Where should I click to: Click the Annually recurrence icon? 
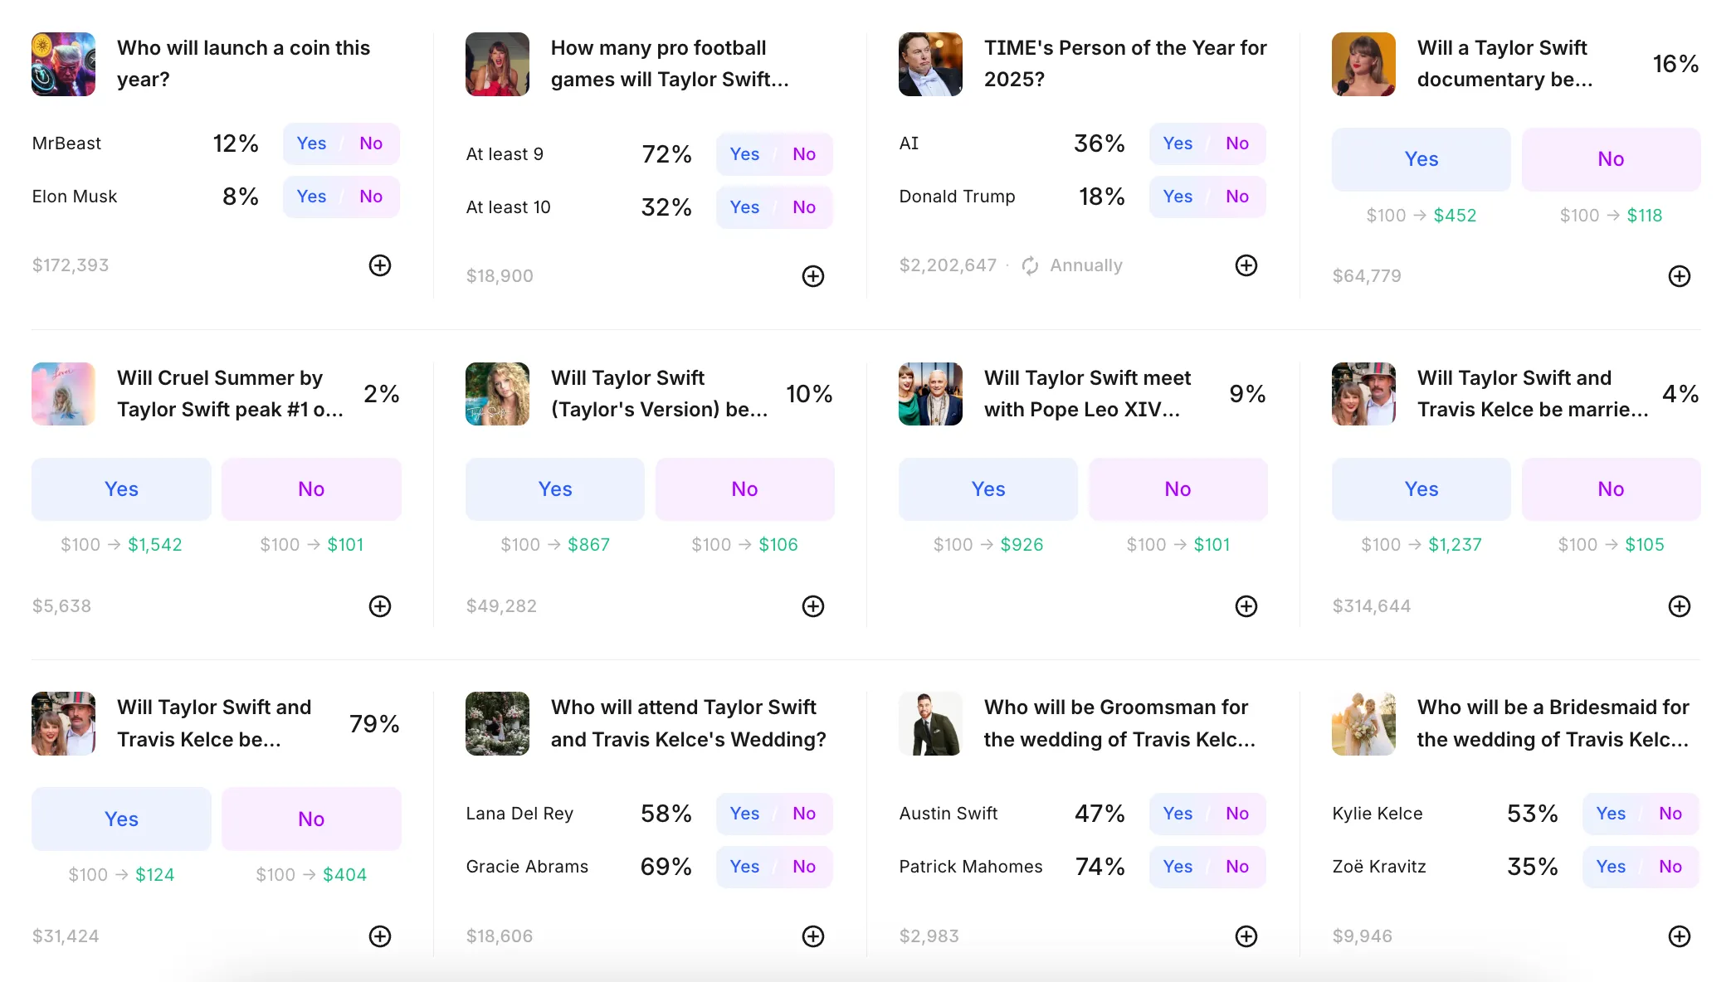[1030, 265]
